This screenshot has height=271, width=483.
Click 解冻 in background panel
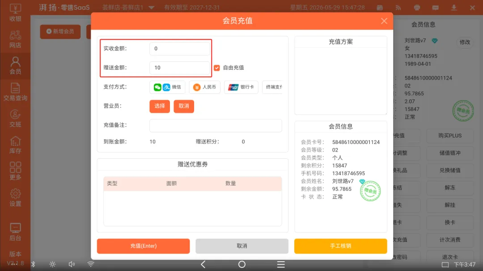(450, 188)
